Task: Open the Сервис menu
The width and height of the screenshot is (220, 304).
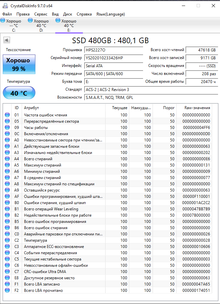Action: click(x=41, y=14)
